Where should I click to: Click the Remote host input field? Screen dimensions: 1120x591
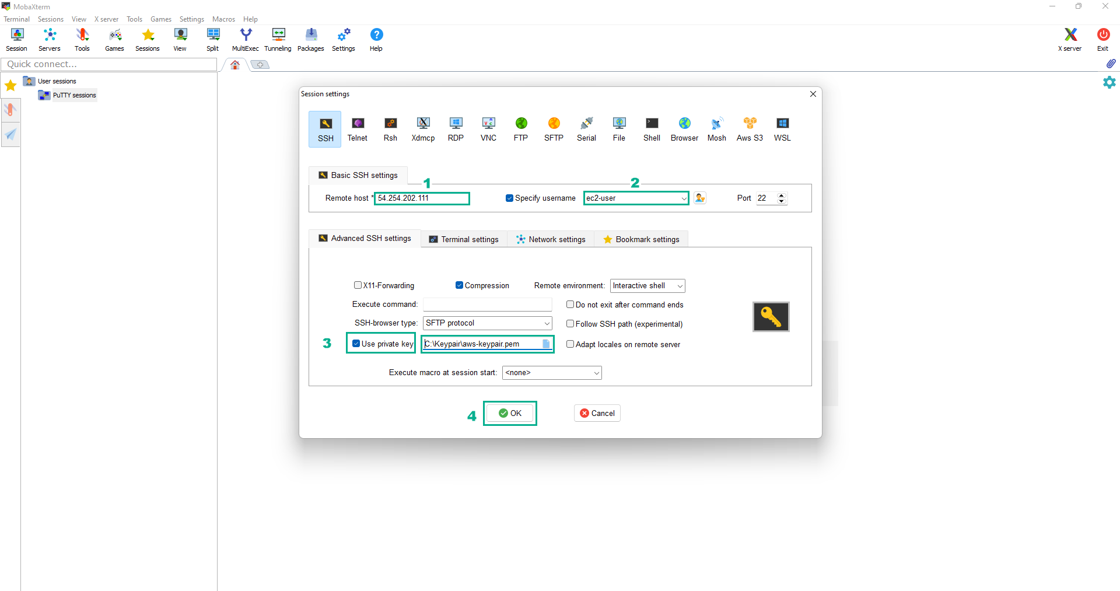pyautogui.click(x=422, y=198)
